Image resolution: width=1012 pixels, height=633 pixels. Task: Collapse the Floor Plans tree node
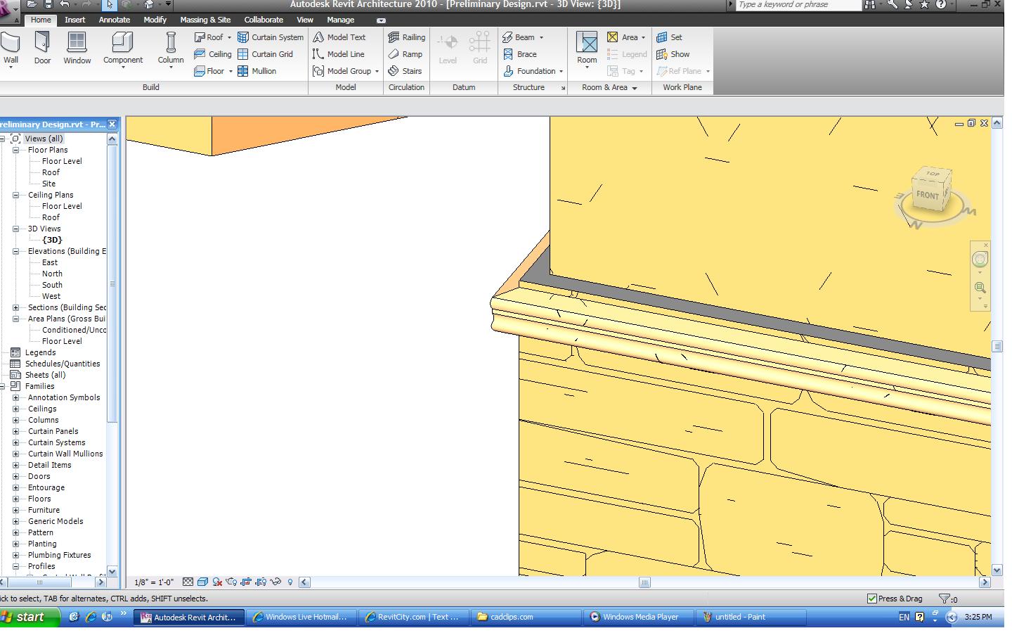15,150
